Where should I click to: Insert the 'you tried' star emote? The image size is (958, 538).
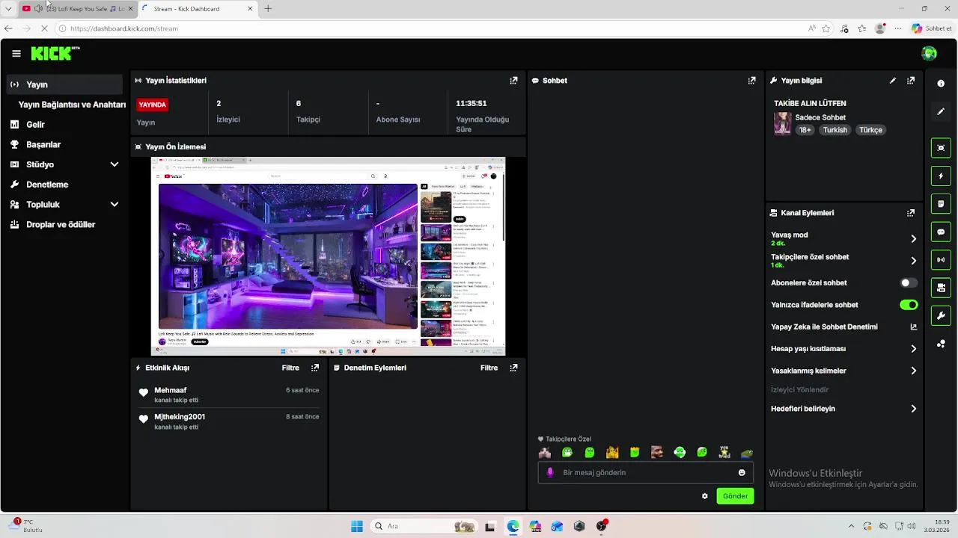[x=724, y=452]
